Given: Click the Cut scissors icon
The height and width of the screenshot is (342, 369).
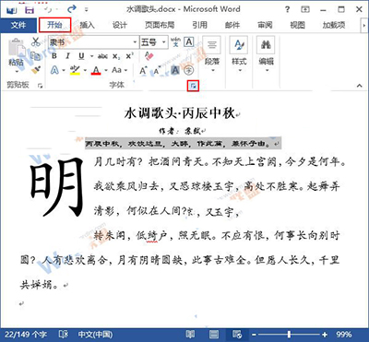Looking at the screenshot, I should tap(36, 42).
